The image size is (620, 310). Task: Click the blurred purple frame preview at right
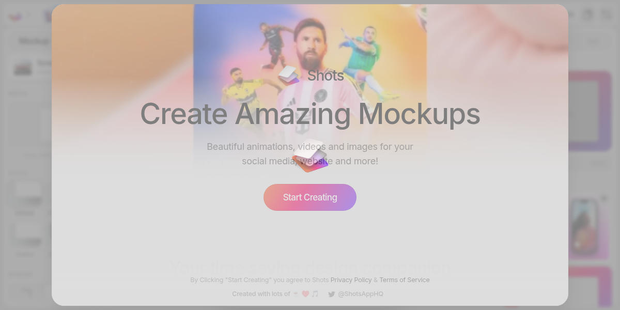click(590, 111)
